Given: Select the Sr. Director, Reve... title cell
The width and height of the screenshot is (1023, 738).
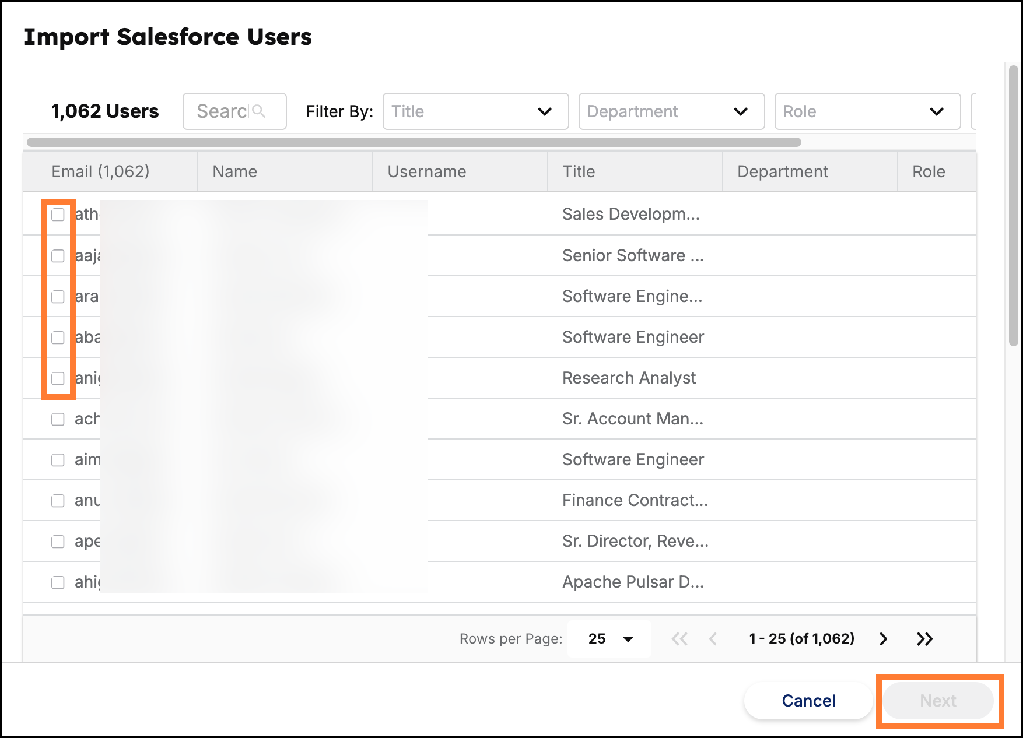Looking at the screenshot, I should click(635, 541).
